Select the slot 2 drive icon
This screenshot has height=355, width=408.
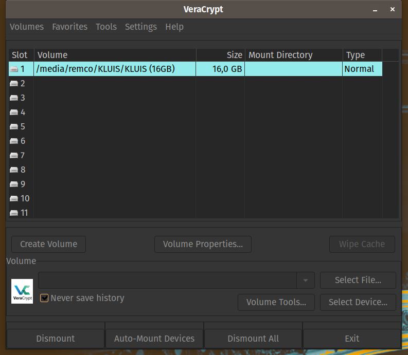(14, 83)
